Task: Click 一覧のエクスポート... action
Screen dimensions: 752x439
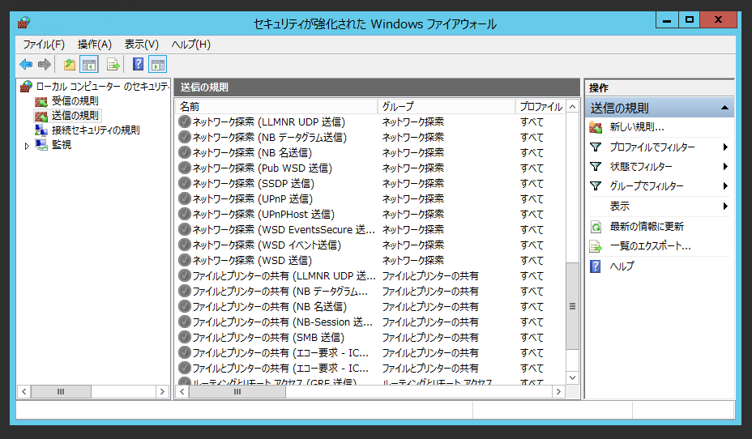Action: 651,246
